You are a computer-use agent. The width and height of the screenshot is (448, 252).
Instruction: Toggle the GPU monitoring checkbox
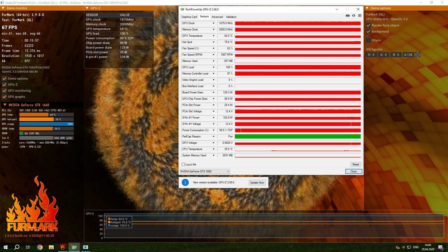[x=4, y=90]
